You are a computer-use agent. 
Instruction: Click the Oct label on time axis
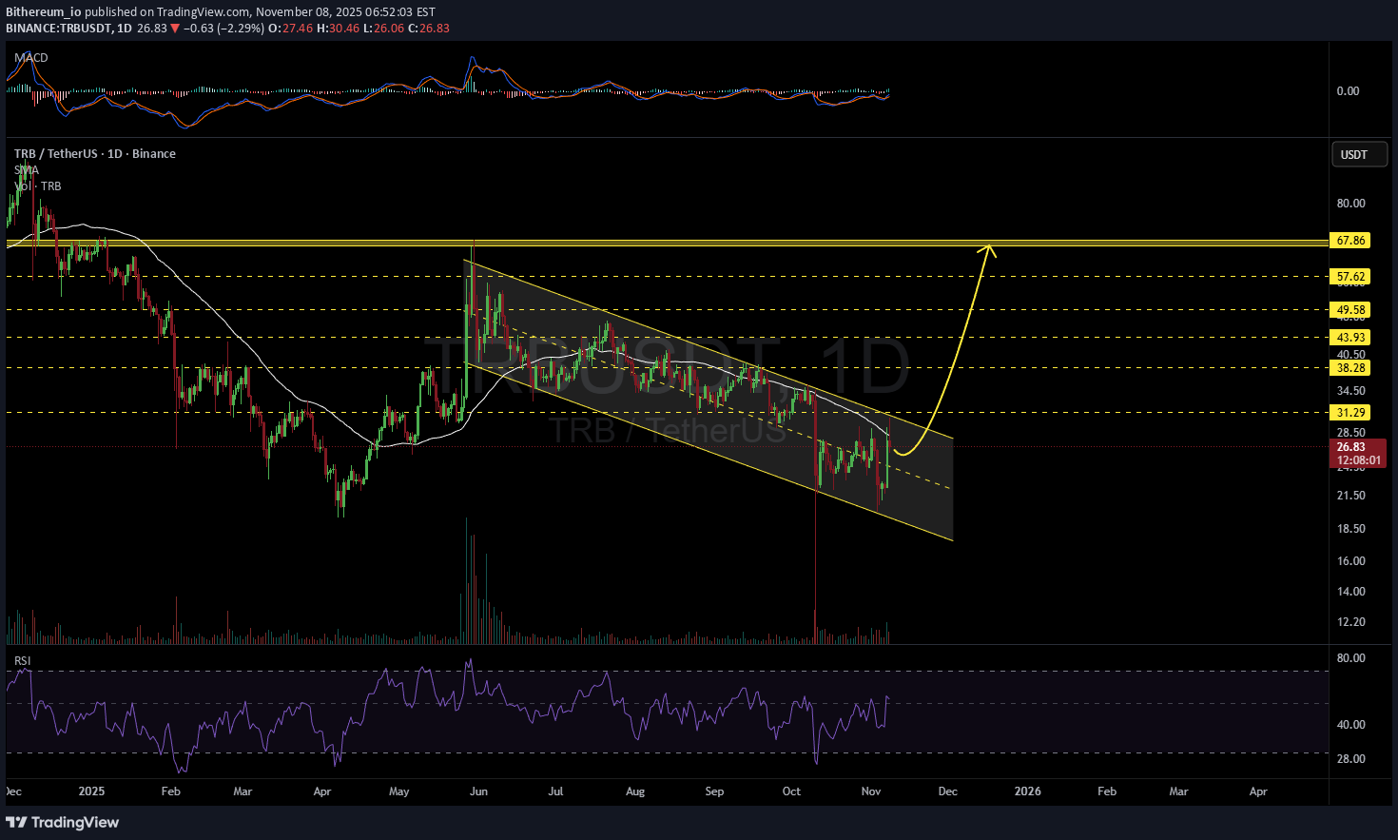click(791, 791)
